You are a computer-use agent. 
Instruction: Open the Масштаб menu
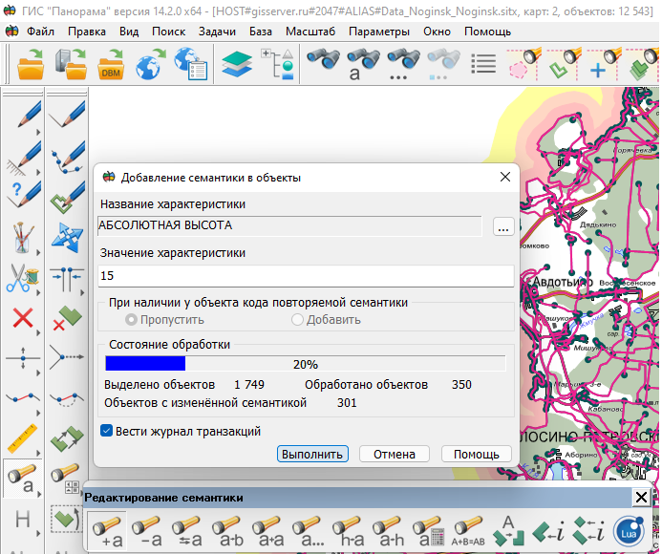tap(310, 32)
